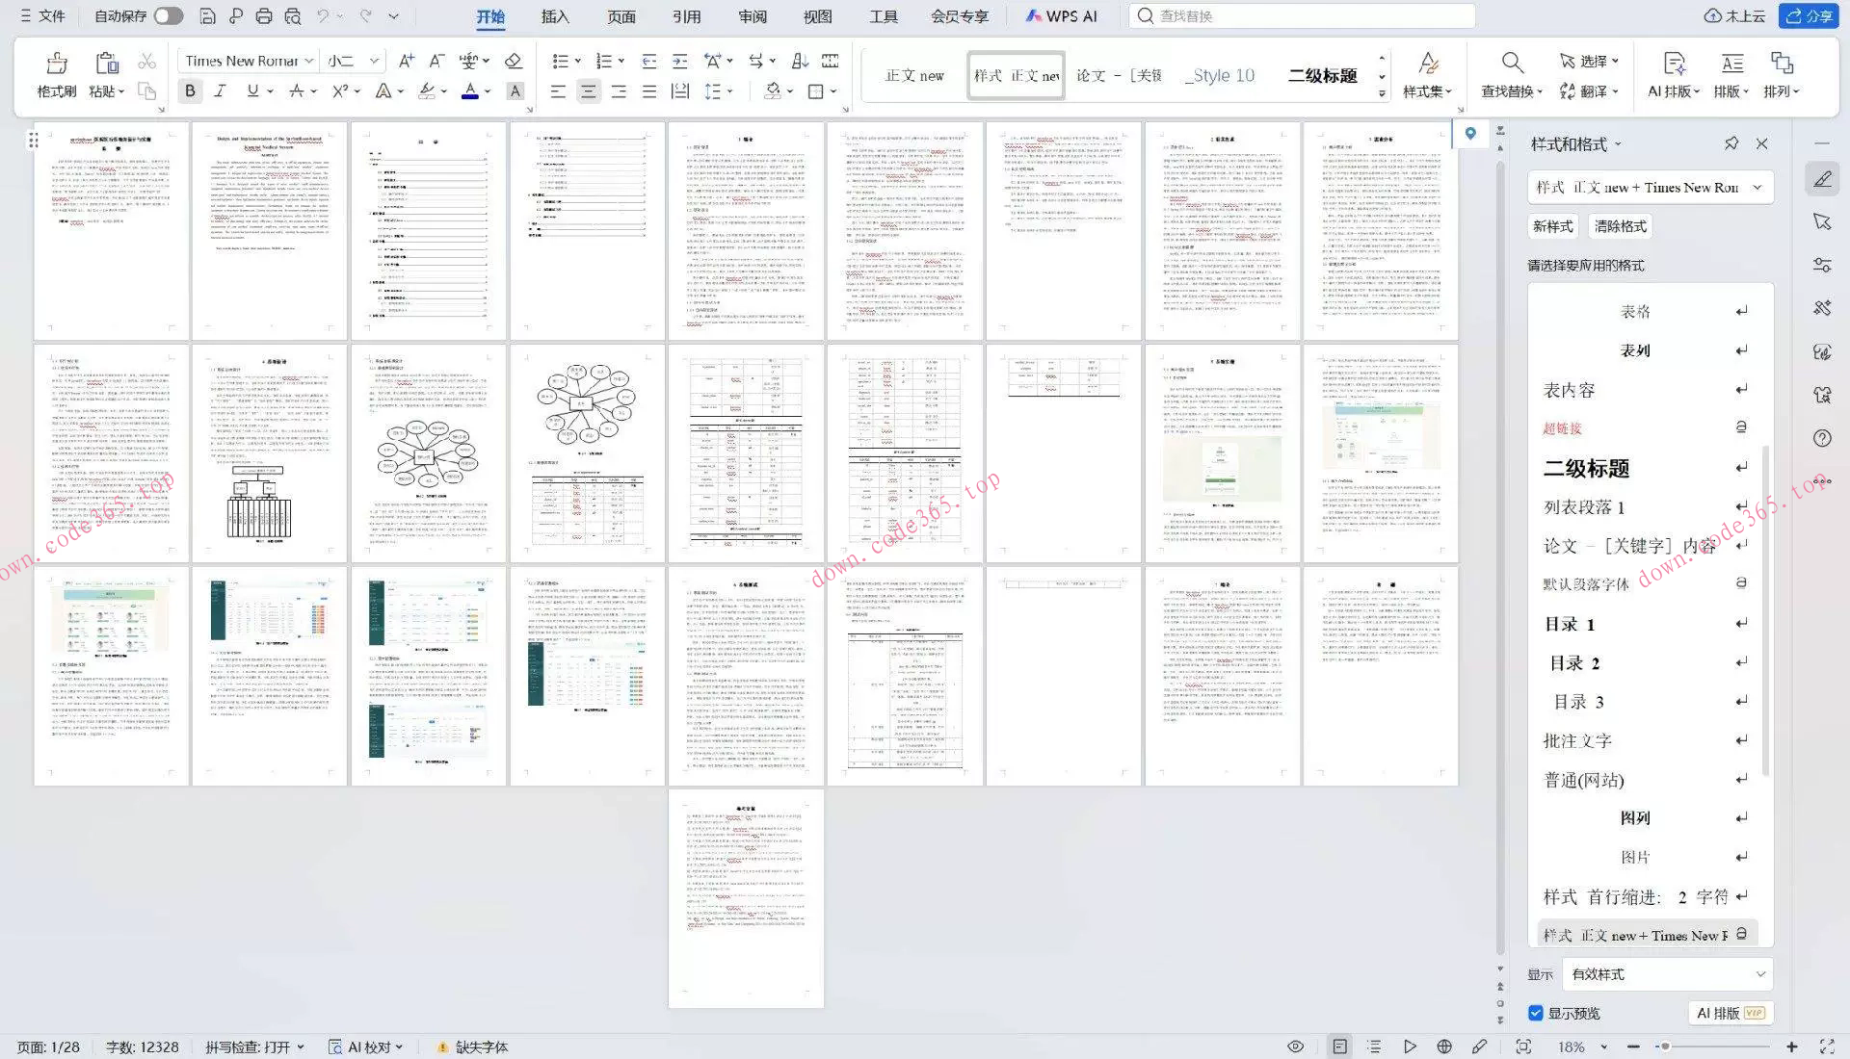Open the 审阅 ribbon tab
The width and height of the screenshot is (1850, 1059).
753,15
